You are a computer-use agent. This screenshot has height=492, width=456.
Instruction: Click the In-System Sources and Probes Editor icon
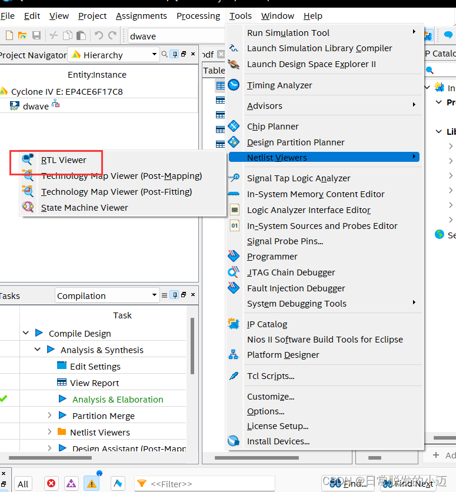[x=235, y=225]
